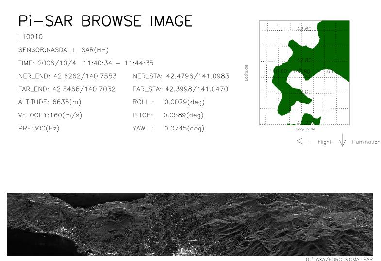381x261 pixels.
Task: Click the left-pointing Flight direction arrow
Action: pos(303,141)
